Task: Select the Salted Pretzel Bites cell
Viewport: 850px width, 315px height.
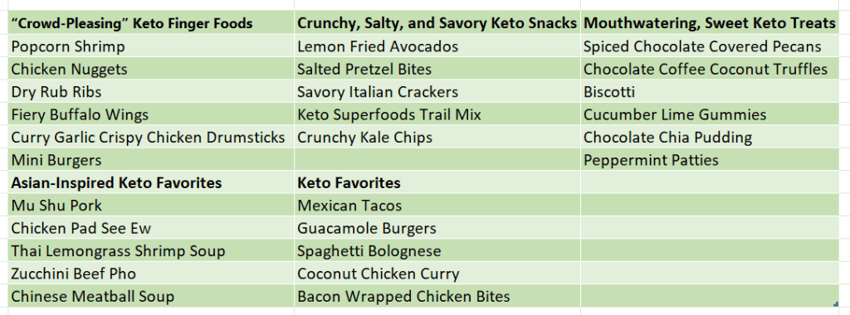Action: point(437,70)
